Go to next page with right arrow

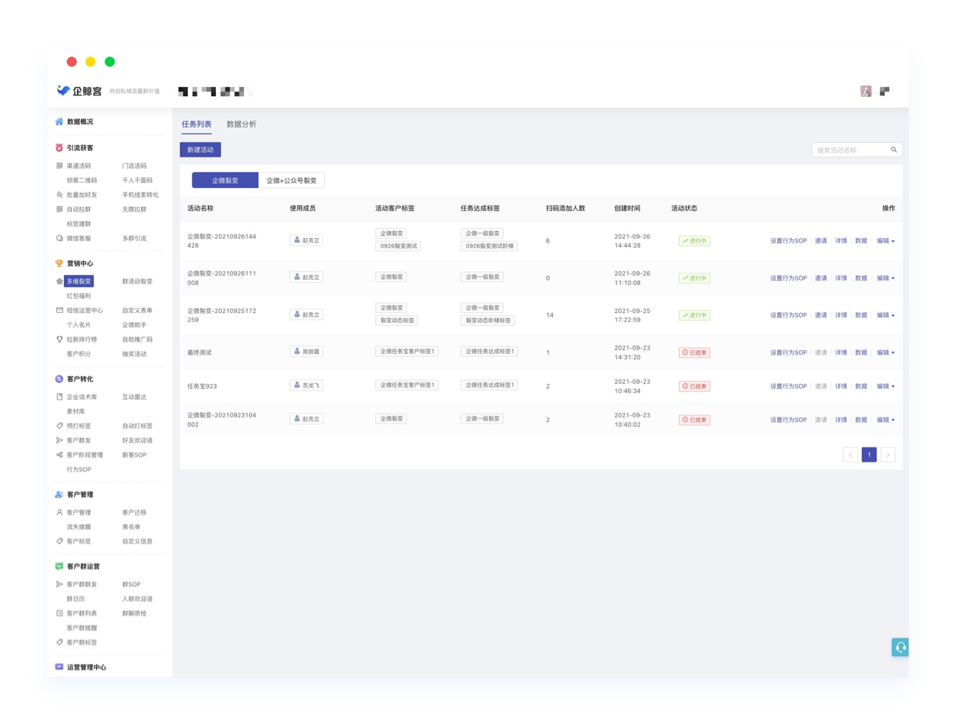888,455
